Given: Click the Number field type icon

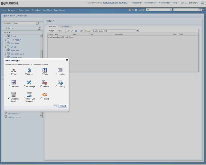Looking at the screenshot, I should pos(29,70).
